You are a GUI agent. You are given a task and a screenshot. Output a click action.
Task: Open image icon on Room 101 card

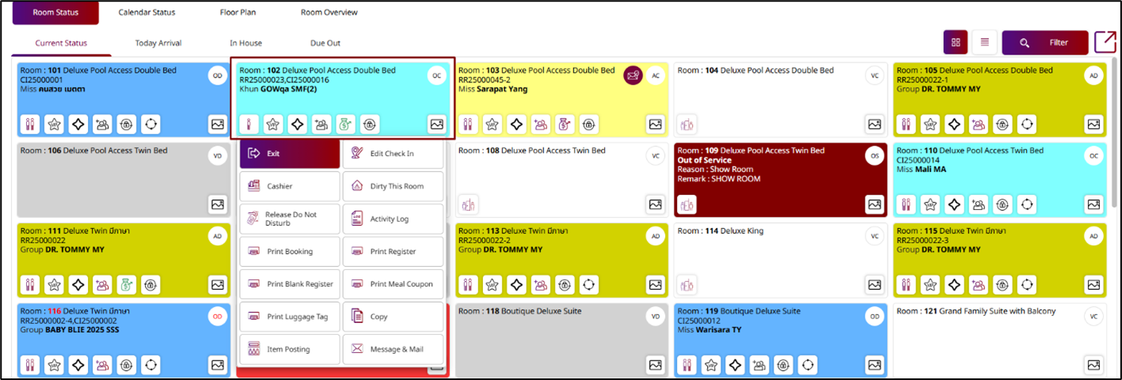[218, 124]
